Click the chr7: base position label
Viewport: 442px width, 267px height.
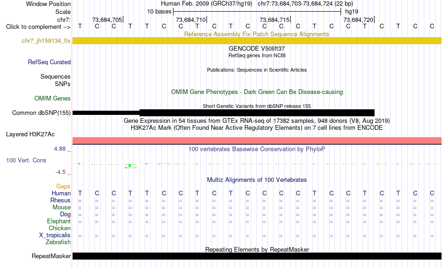coord(64,20)
